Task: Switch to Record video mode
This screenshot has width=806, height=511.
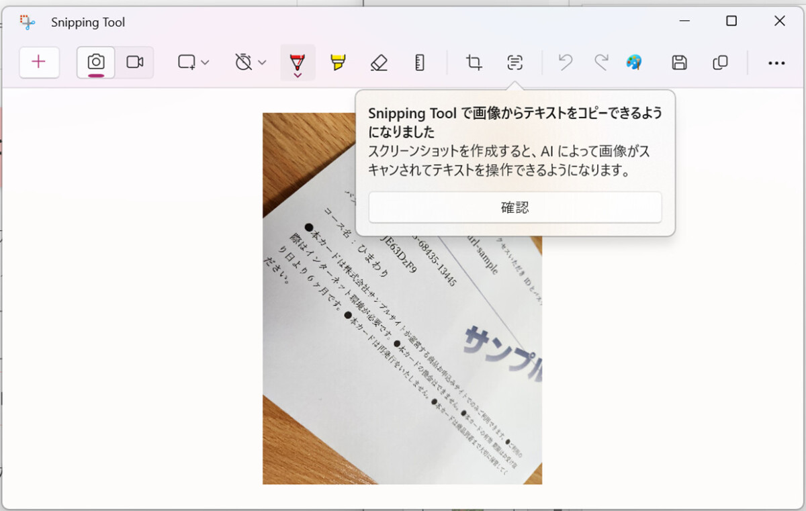Action: (135, 62)
